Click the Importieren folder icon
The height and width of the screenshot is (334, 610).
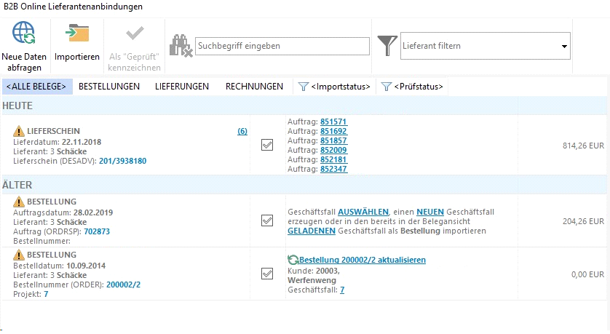(76, 34)
